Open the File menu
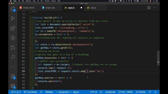 (x=19, y=1)
